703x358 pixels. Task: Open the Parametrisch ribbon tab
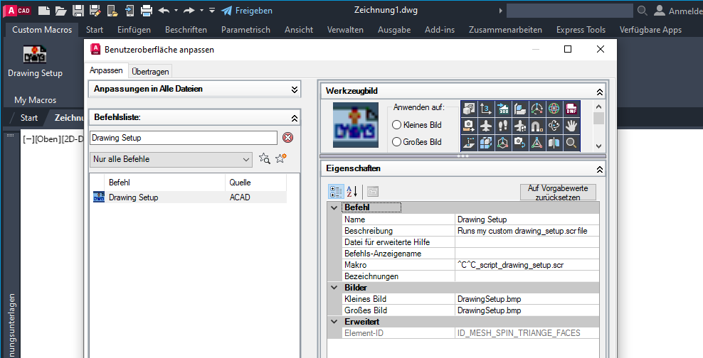click(245, 30)
